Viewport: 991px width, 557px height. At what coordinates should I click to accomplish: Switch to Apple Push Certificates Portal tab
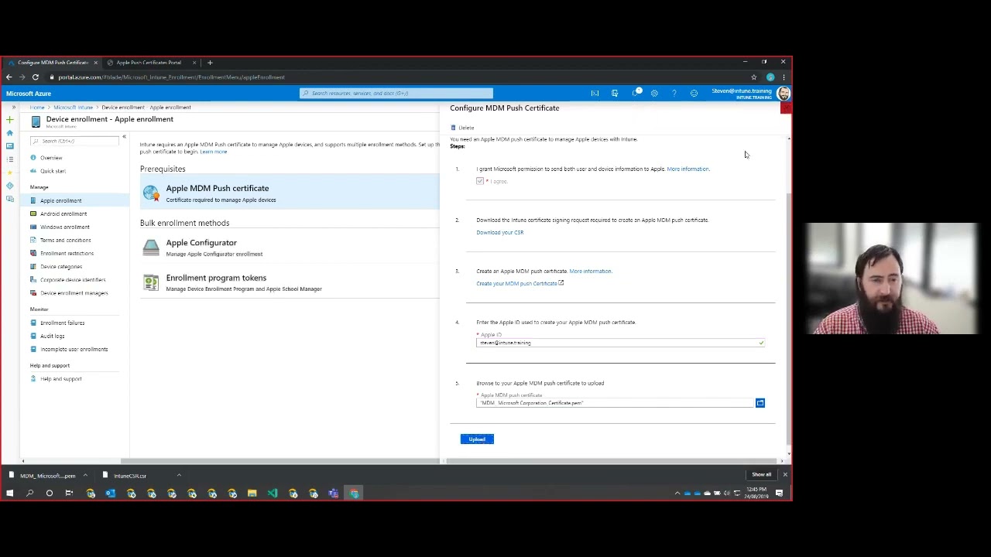(x=151, y=63)
